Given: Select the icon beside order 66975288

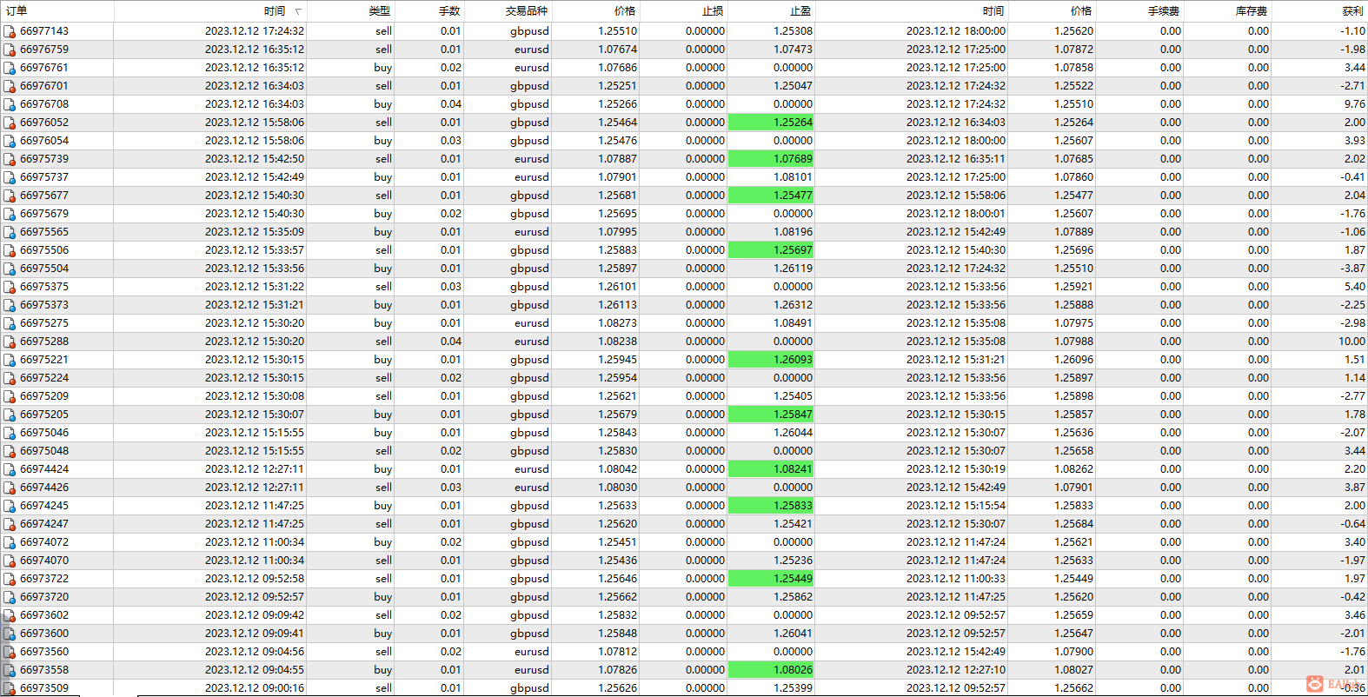Looking at the screenshot, I should pos(10,342).
